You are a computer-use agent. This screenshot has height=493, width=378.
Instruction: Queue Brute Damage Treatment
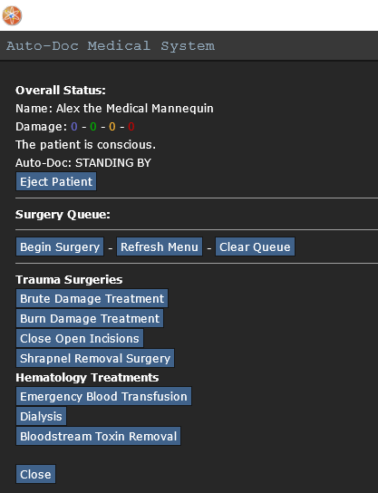click(92, 298)
